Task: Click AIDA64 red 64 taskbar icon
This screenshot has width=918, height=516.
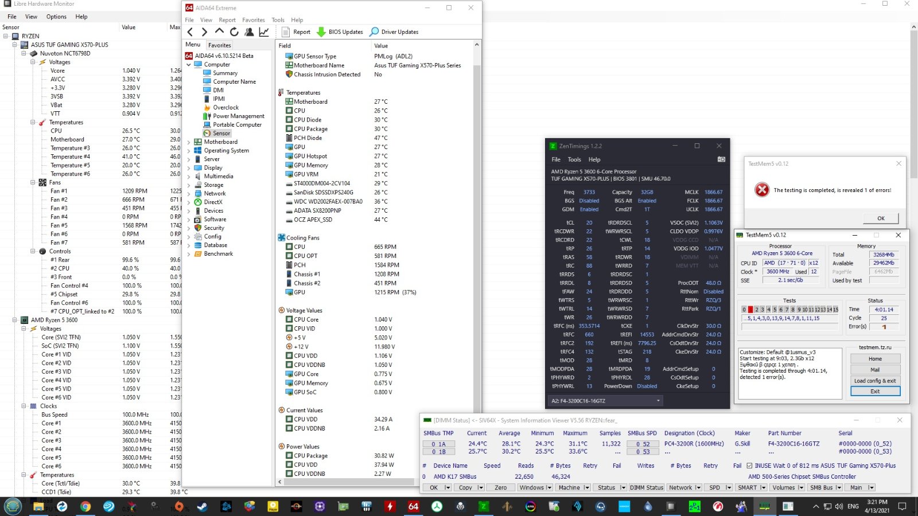Action: coord(413,506)
